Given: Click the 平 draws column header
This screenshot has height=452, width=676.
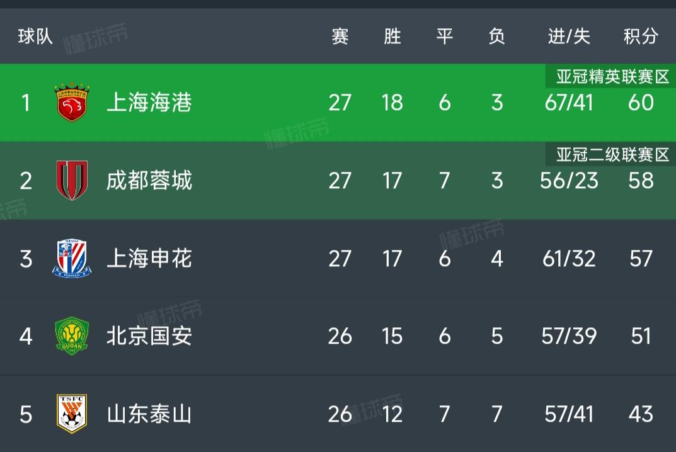Looking at the screenshot, I should click(445, 37).
